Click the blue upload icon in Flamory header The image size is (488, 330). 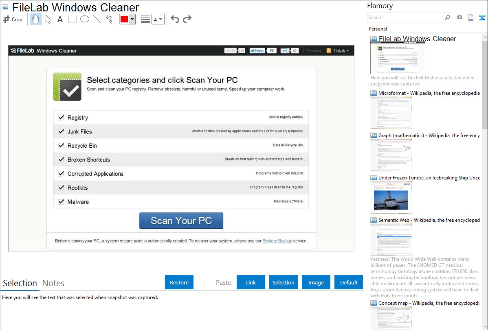pos(482,17)
